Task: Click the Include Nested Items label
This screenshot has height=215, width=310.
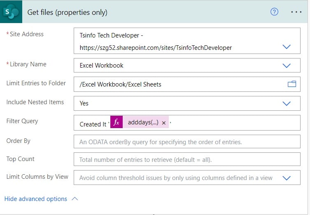Action: coord(35,102)
